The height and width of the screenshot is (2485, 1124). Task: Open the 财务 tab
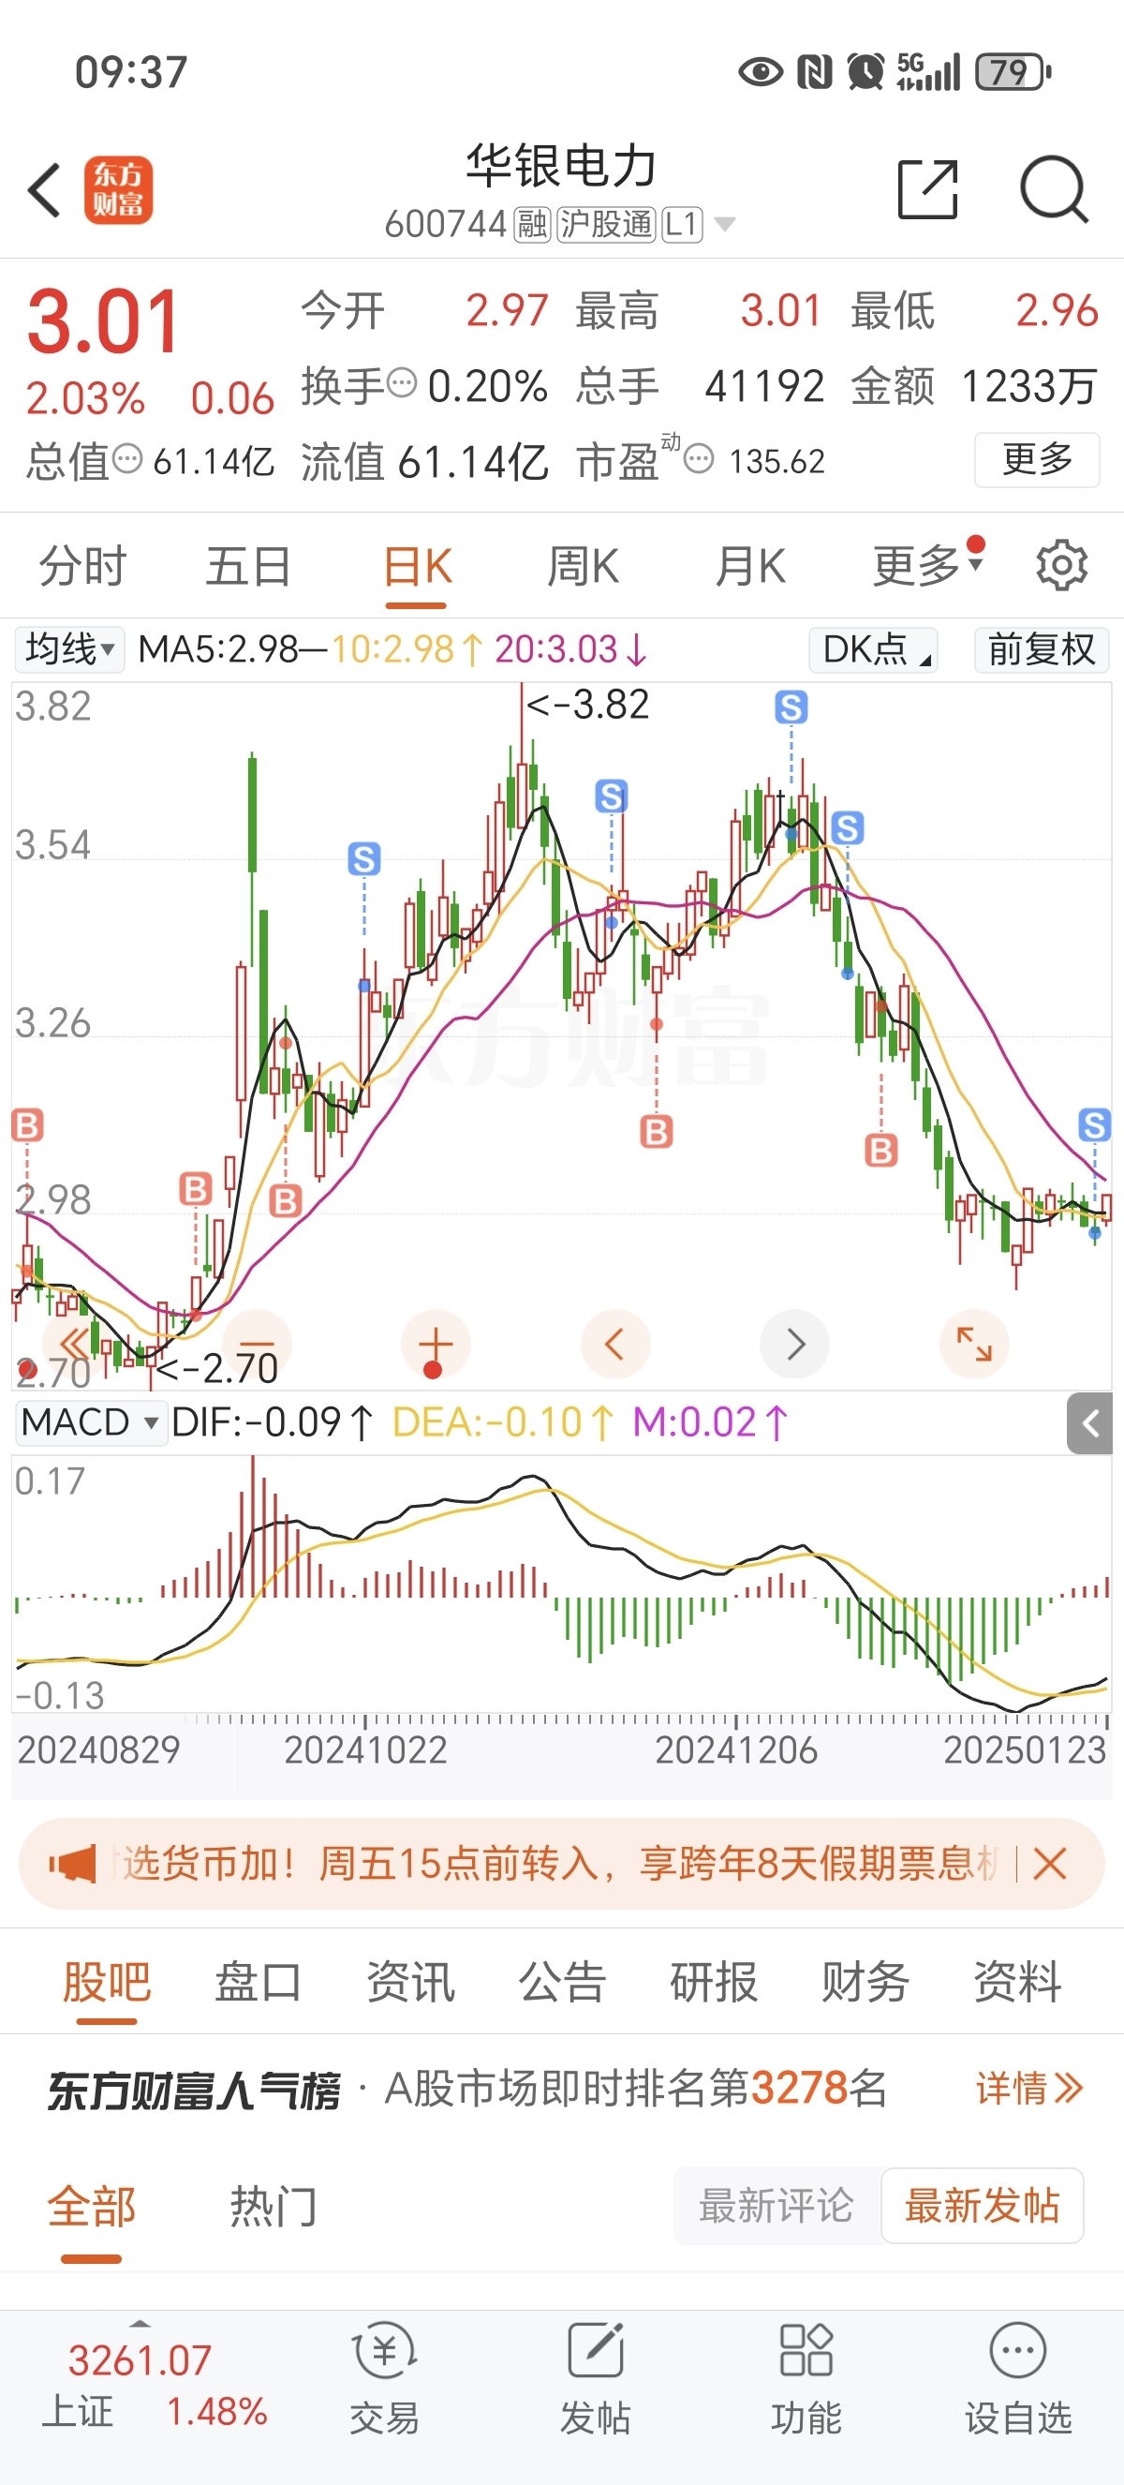coord(865,1982)
